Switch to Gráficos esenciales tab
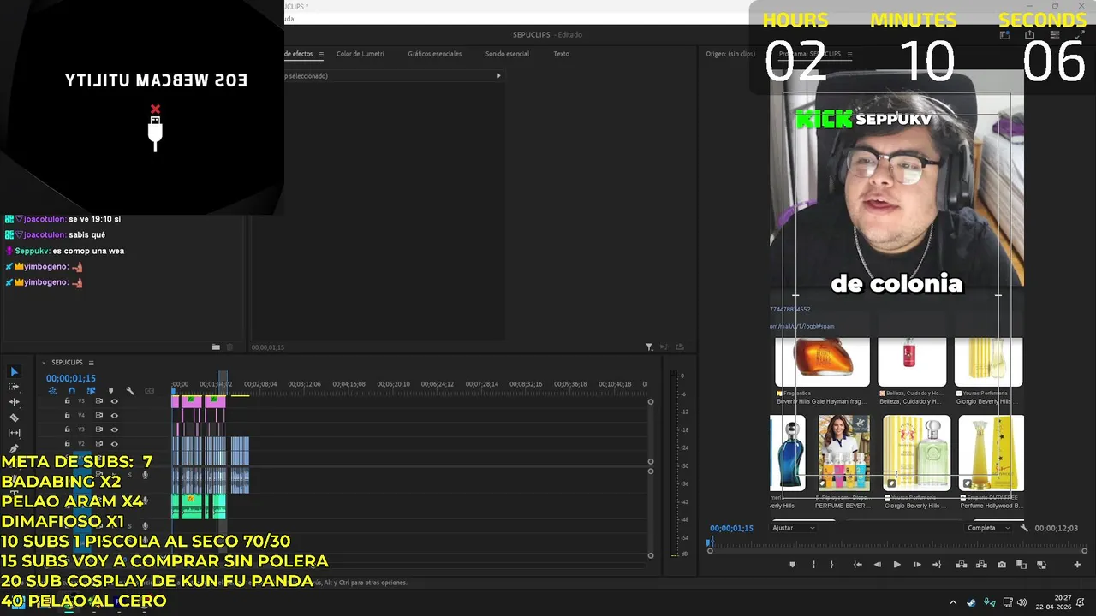This screenshot has width=1096, height=616. (434, 54)
